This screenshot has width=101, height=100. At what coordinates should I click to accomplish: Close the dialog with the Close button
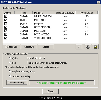[51, 91]
